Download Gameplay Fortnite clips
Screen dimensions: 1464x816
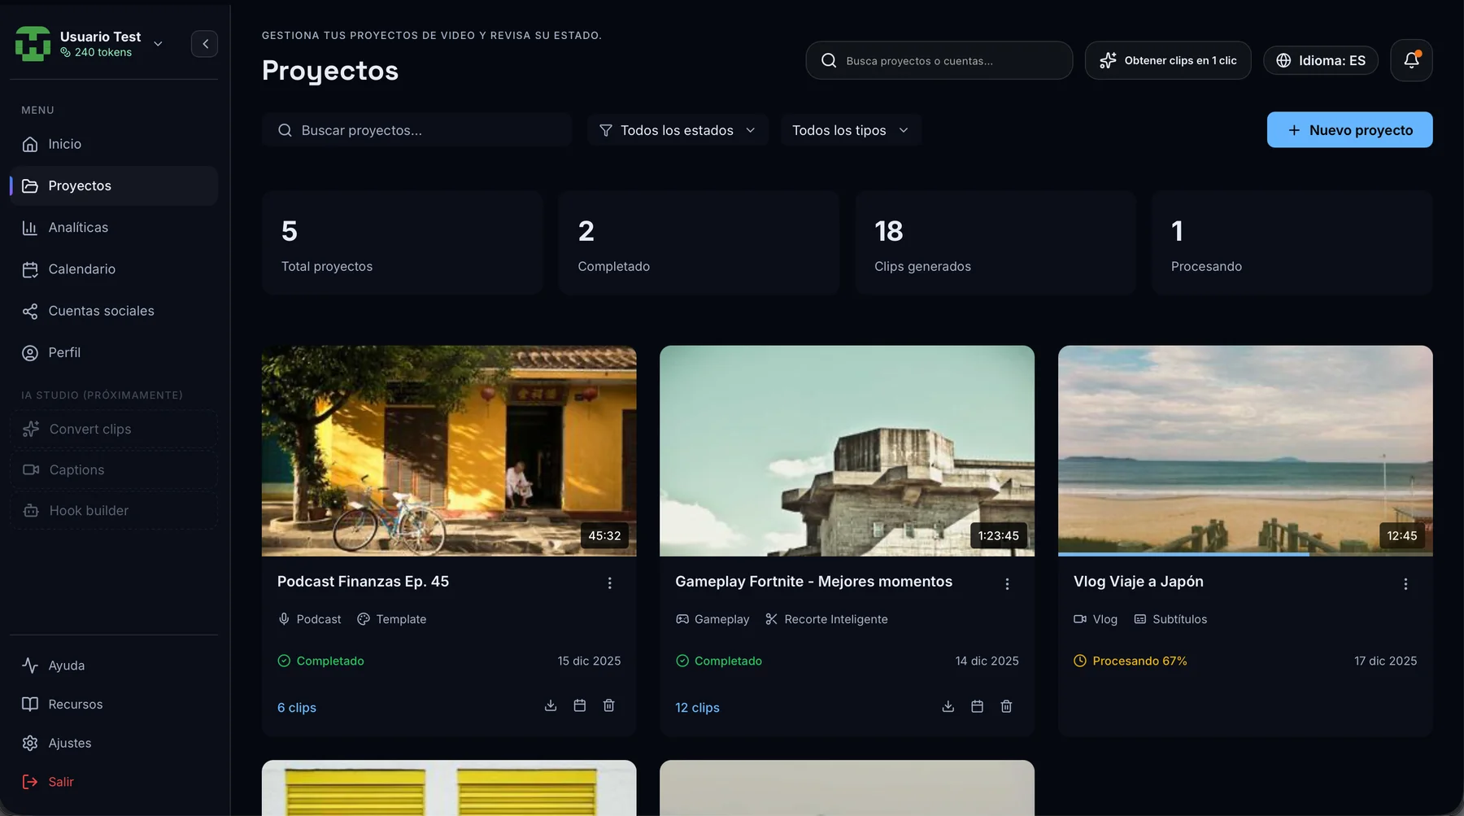pyautogui.click(x=948, y=706)
